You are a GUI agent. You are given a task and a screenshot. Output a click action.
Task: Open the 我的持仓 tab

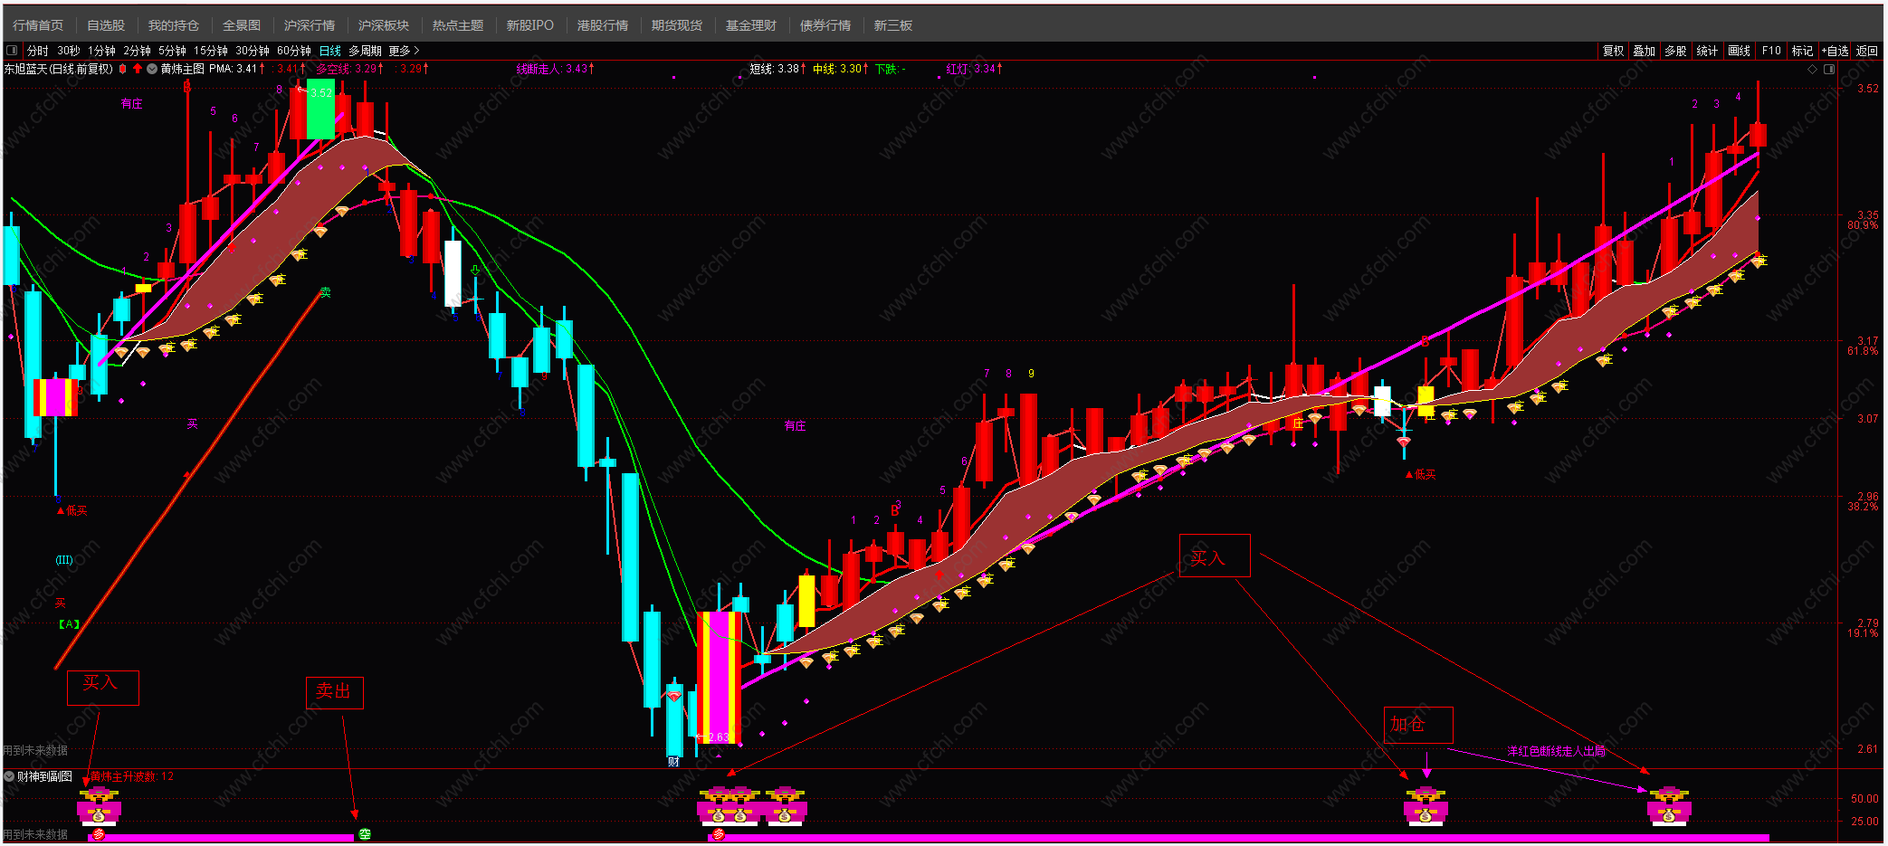coord(174,25)
